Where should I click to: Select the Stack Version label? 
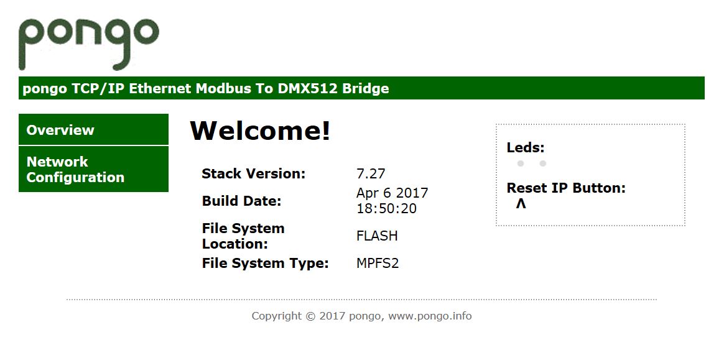[254, 174]
